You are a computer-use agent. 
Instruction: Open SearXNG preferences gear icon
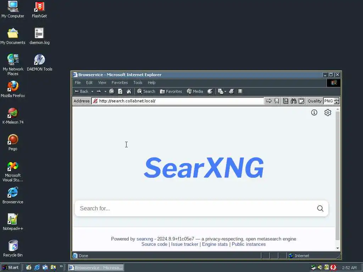coord(328,112)
